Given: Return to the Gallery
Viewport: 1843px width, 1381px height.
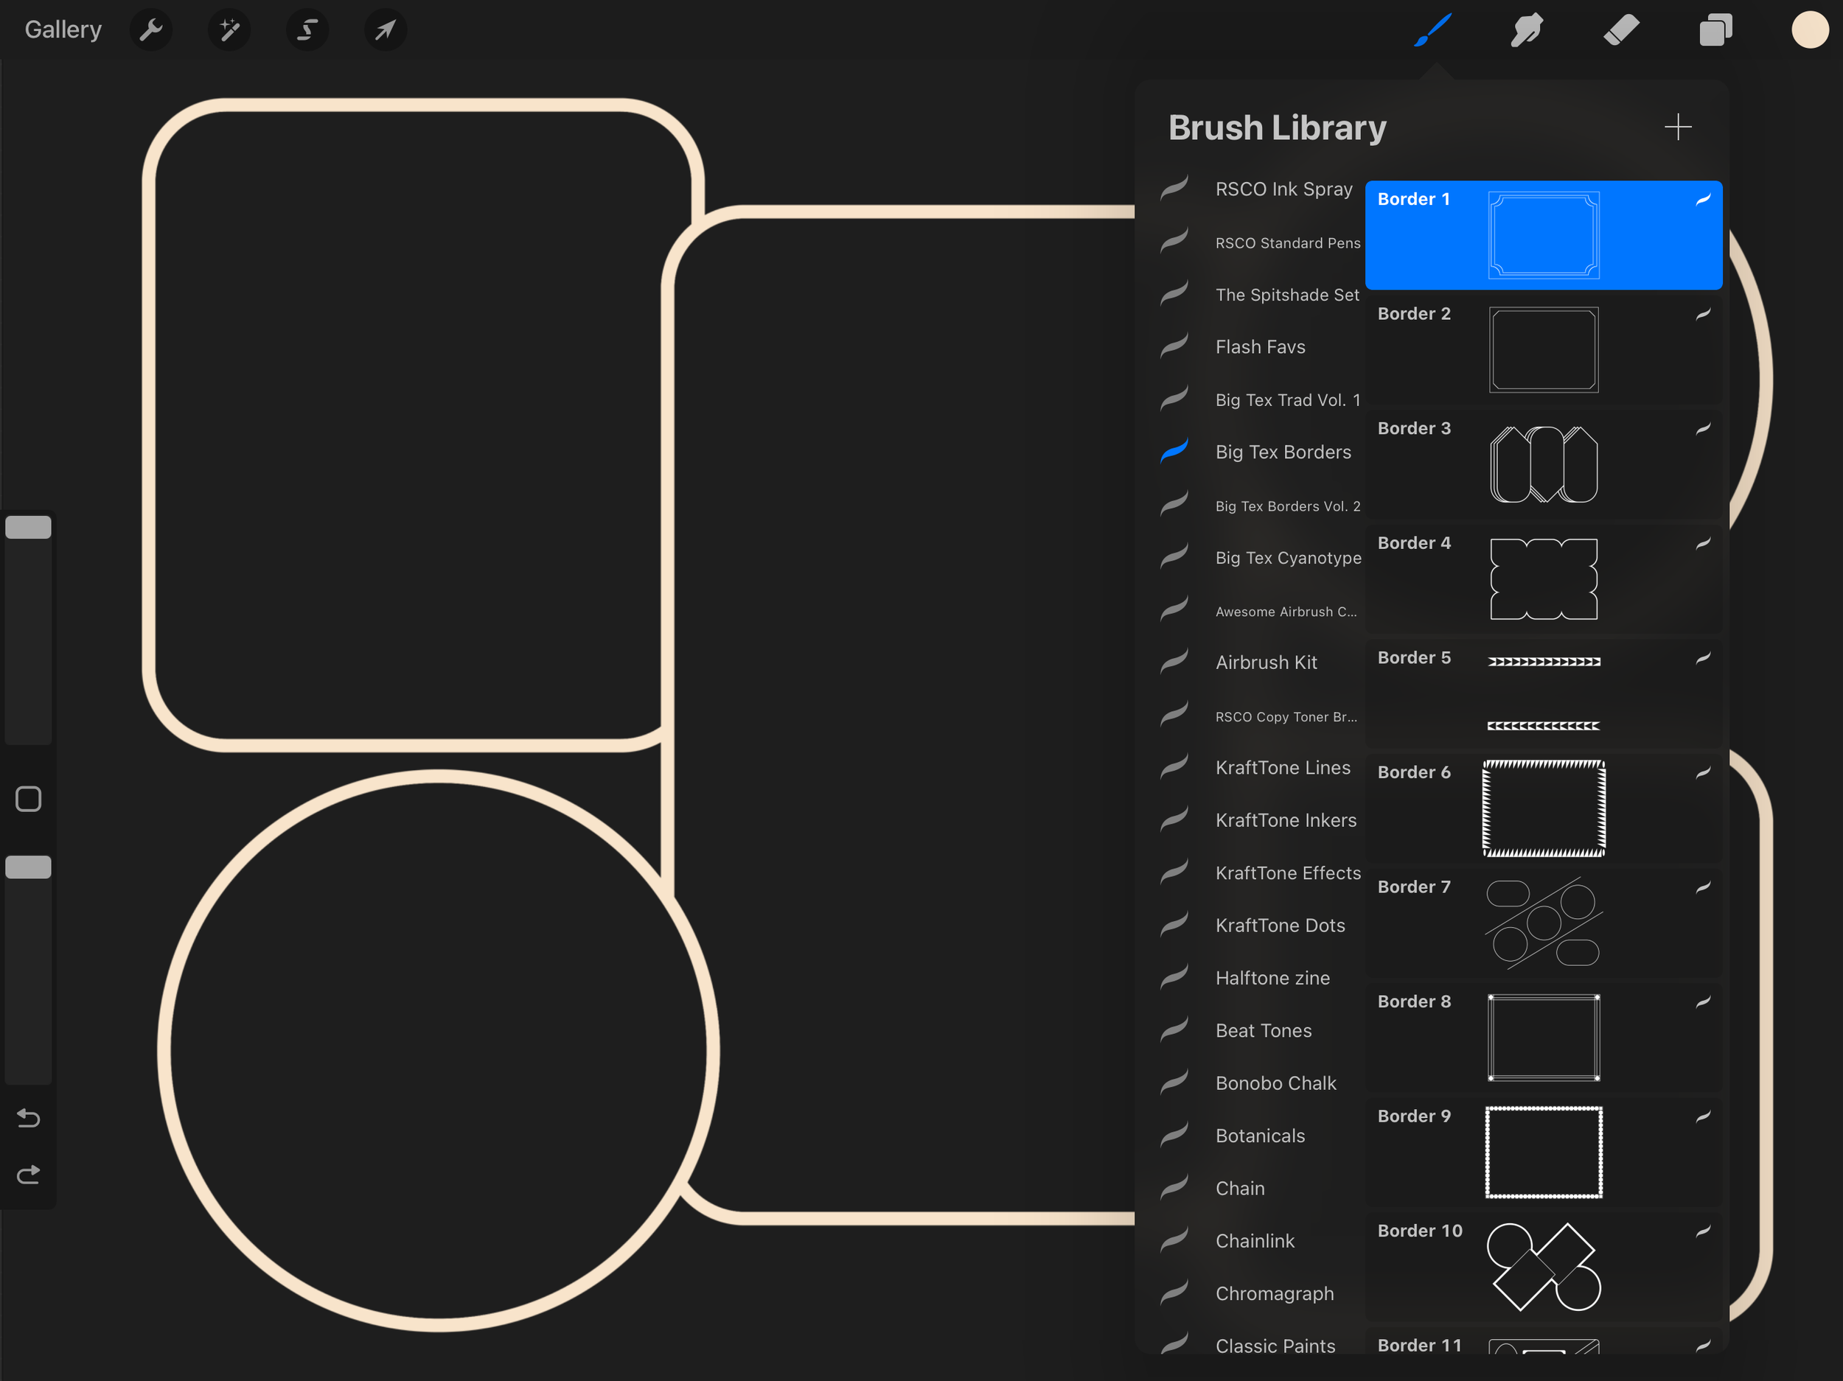Looking at the screenshot, I should (x=63, y=30).
